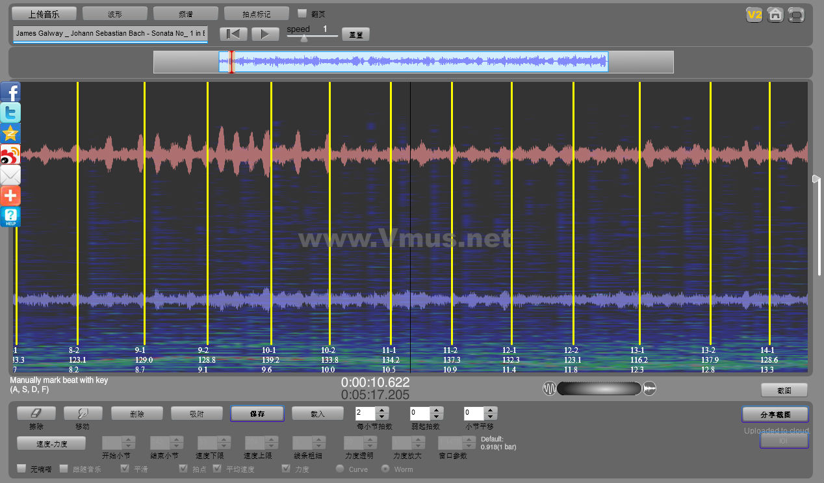Play the loaded music
This screenshot has width=824, height=483.
coord(265,34)
